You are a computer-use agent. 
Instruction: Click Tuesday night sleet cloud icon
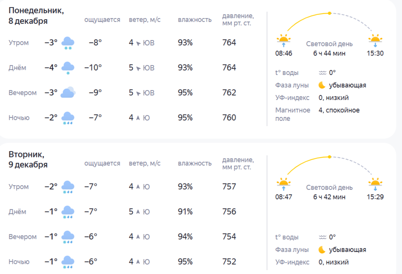68,262
